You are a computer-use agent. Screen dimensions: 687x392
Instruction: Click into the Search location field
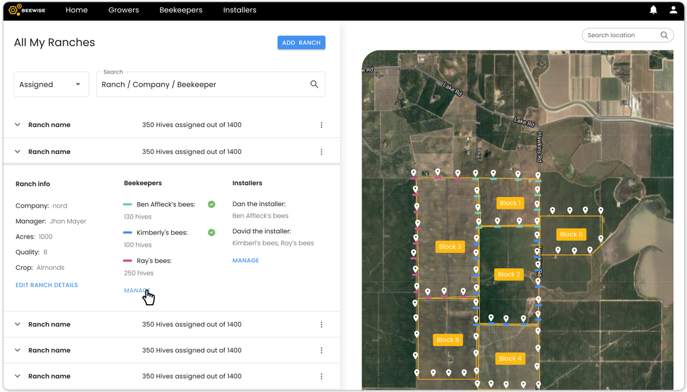point(621,36)
